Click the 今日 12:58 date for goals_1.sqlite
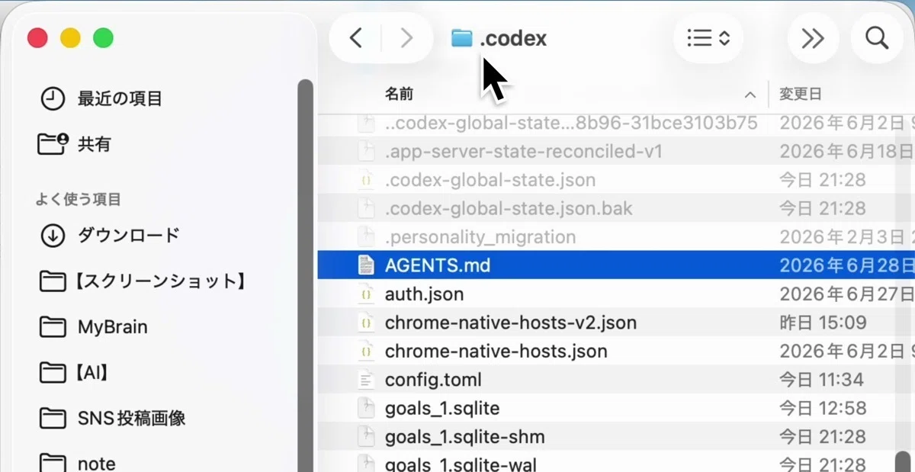The image size is (915, 472). point(822,408)
